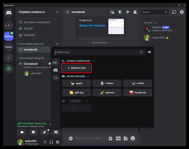Unmute microphone icon
This screenshot has height=149, width=189.
pyautogui.click(x=45, y=142)
